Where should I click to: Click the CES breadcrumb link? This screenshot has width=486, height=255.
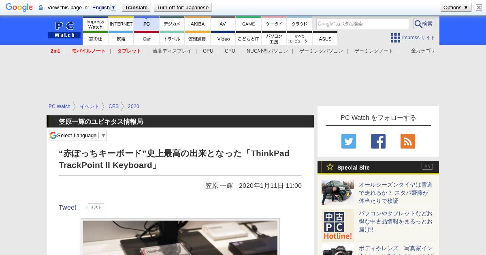pos(113,106)
